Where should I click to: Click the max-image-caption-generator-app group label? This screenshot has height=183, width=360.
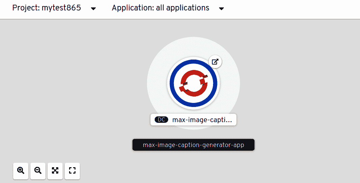[x=193, y=145]
